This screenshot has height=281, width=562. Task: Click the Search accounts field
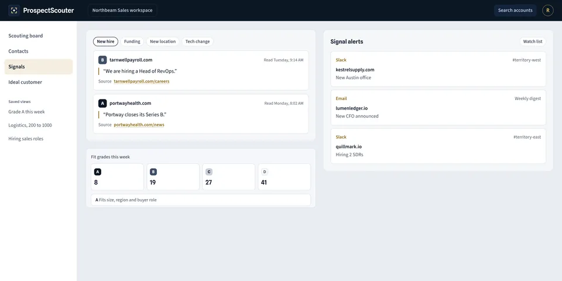pyautogui.click(x=515, y=11)
